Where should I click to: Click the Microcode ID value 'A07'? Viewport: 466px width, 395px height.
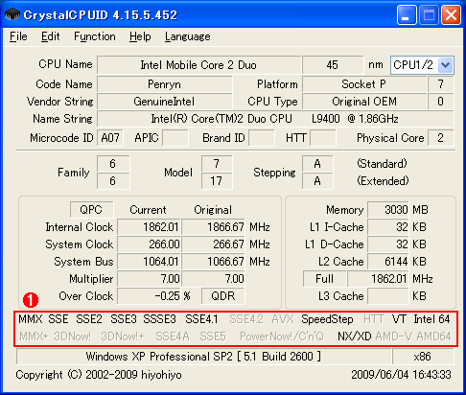(x=110, y=138)
